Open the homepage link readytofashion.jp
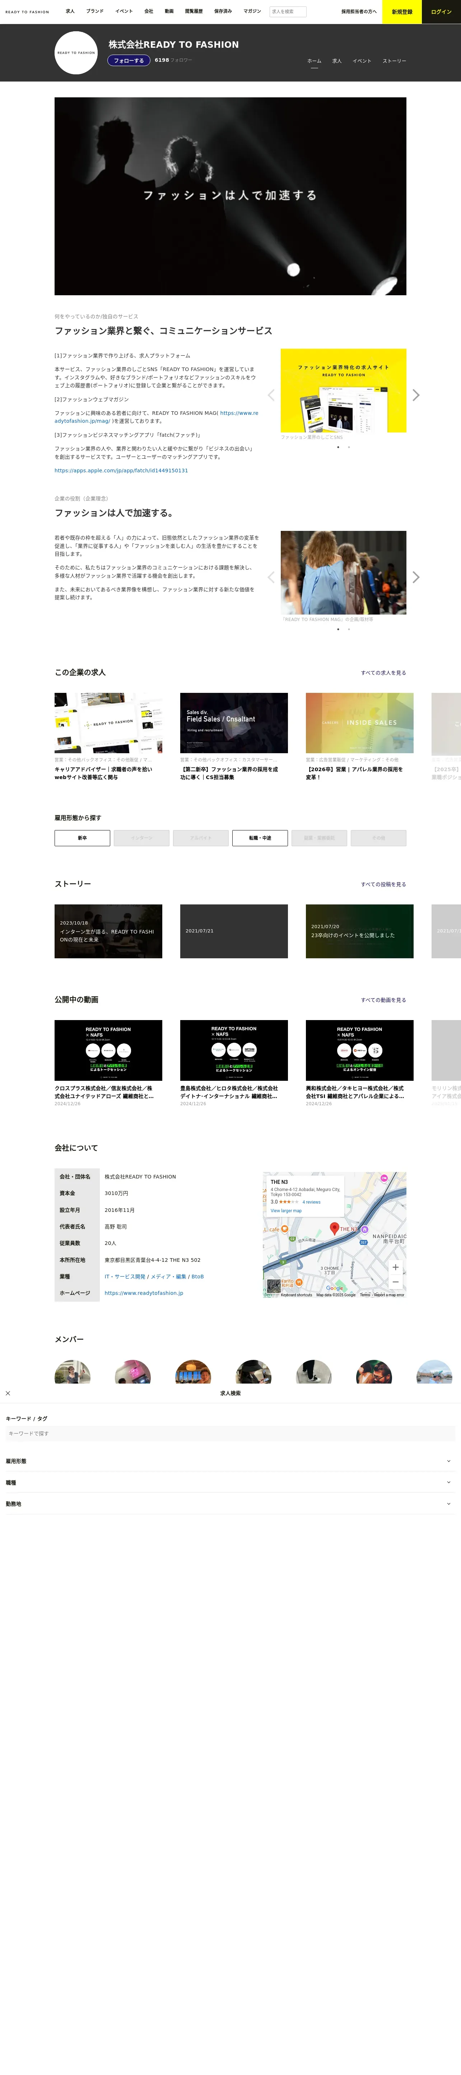The height and width of the screenshot is (2075, 461). (x=144, y=1293)
